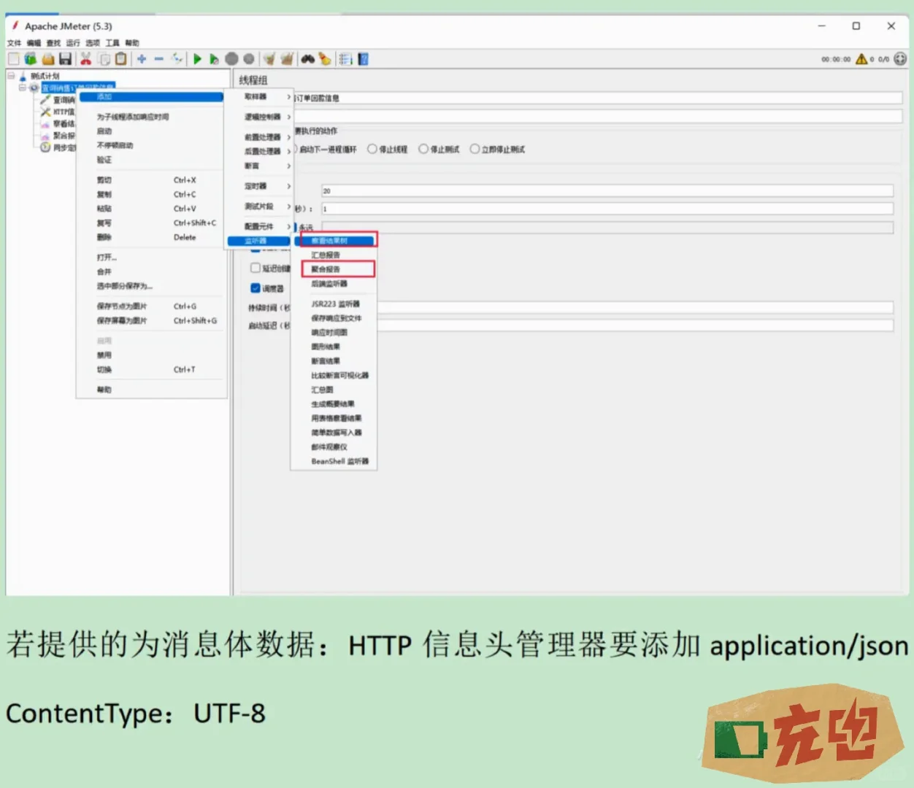Tick the 延迟创建 checkbox

point(256,268)
